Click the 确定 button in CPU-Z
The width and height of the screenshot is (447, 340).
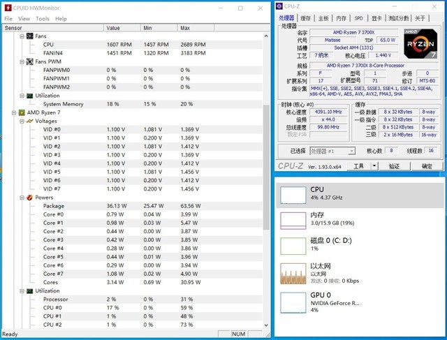tap(427, 166)
